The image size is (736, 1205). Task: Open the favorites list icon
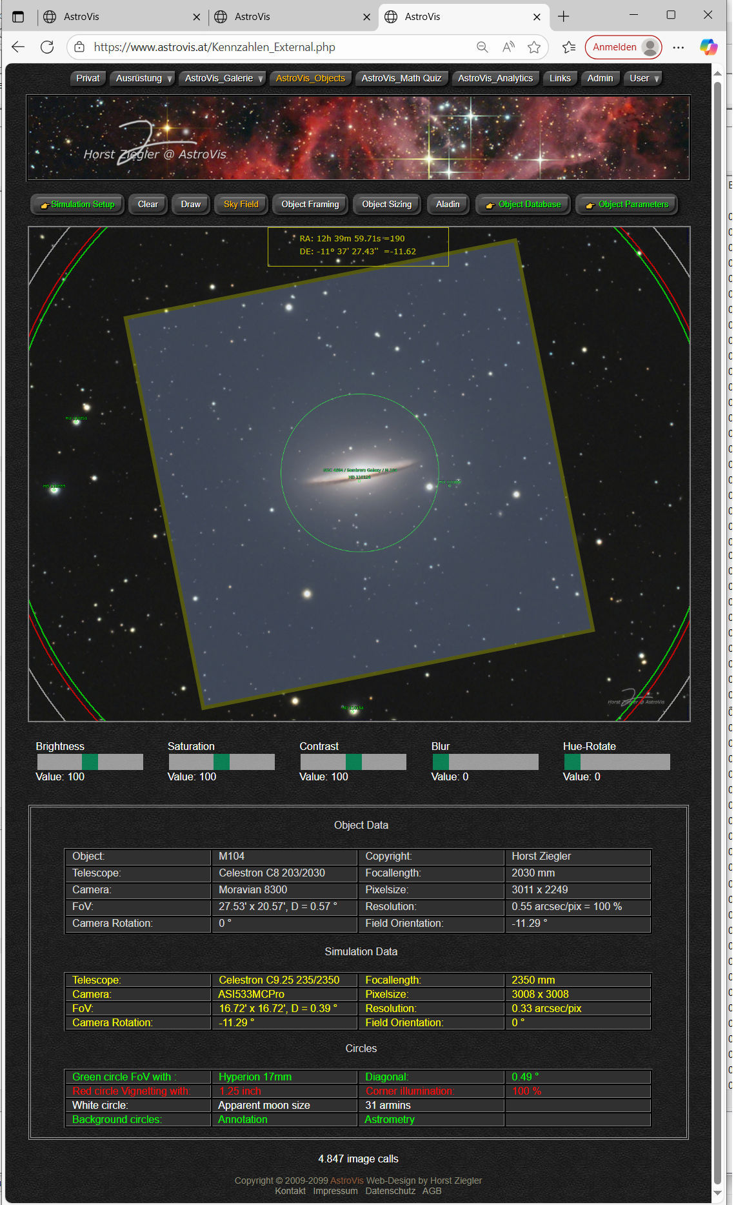point(568,47)
